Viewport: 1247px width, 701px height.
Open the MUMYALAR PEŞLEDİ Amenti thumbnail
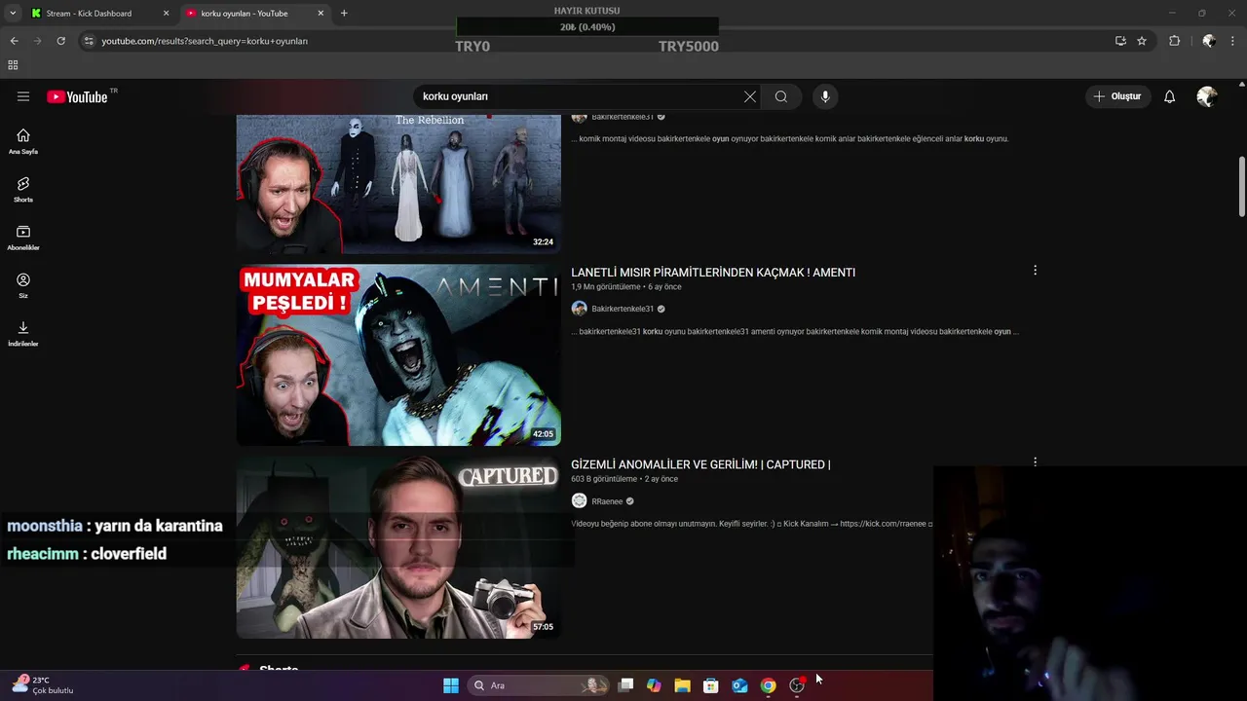click(x=398, y=354)
